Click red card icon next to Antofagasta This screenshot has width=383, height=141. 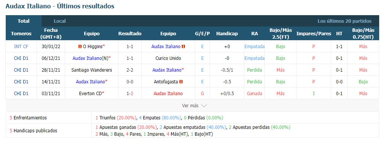click(181, 82)
